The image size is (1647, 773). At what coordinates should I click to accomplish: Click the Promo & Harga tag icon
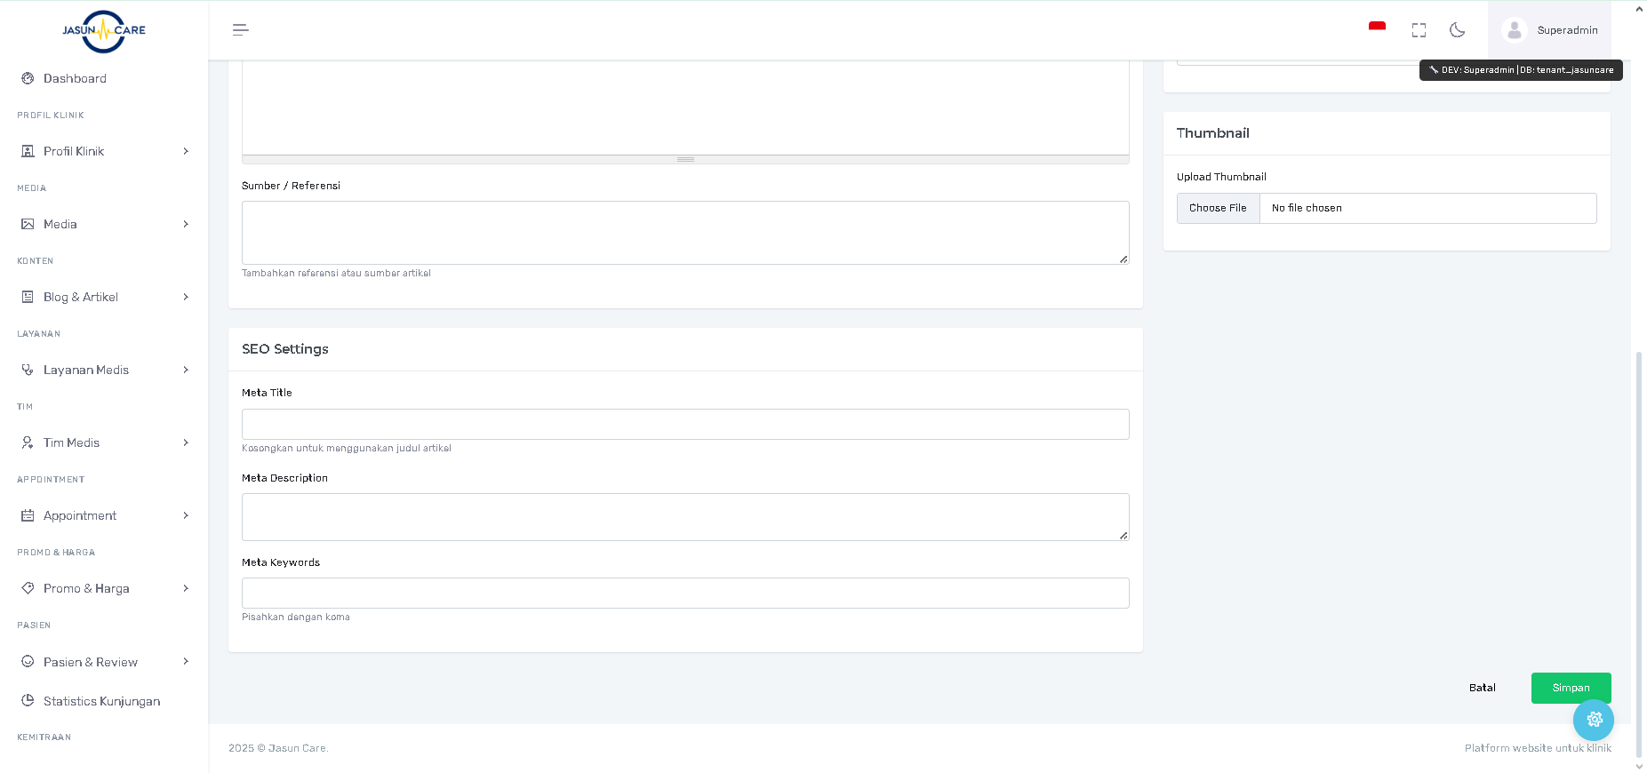point(28,588)
